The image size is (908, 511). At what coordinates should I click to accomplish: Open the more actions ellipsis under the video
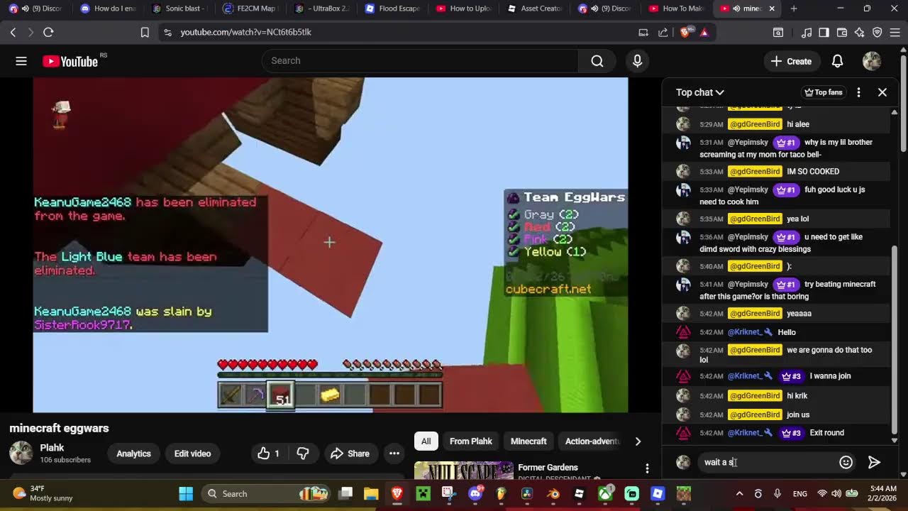click(x=394, y=454)
